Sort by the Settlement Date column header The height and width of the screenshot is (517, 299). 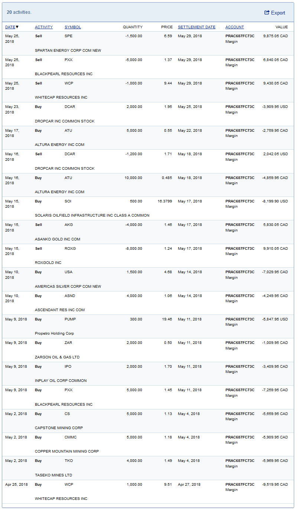[x=196, y=27]
